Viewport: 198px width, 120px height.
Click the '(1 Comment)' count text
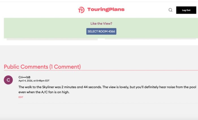(x=65, y=67)
